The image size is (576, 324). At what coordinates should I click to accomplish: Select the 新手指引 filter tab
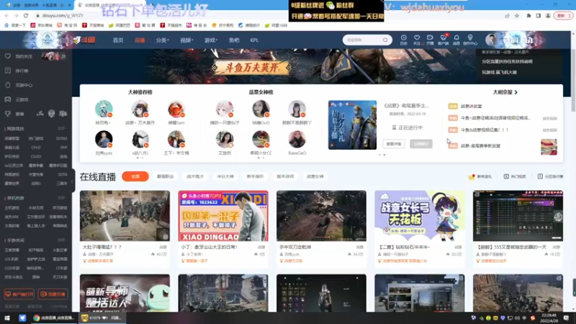[x=255, y=176]
